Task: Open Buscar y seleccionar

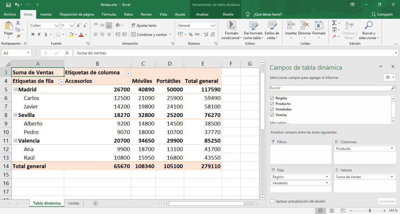Action: [x=369, y=30]
